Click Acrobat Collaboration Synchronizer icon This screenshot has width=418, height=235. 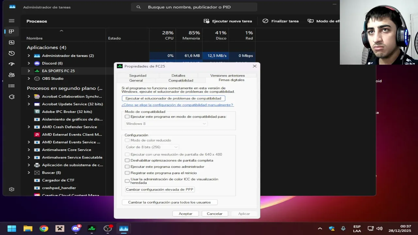(37, 97)
